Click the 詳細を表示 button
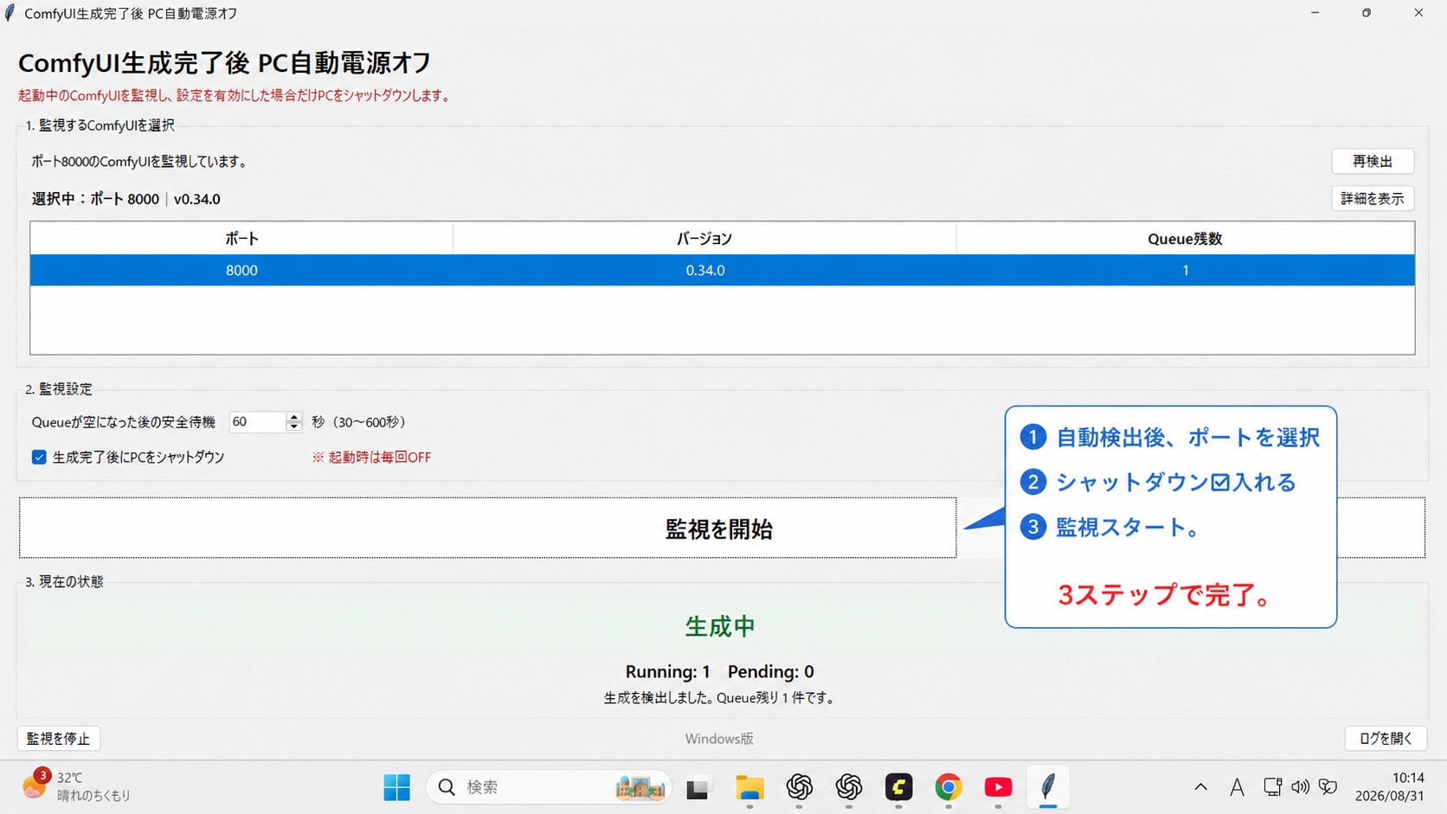The width and height of the screenshot is (1447, 814). tap(1373, 198)
